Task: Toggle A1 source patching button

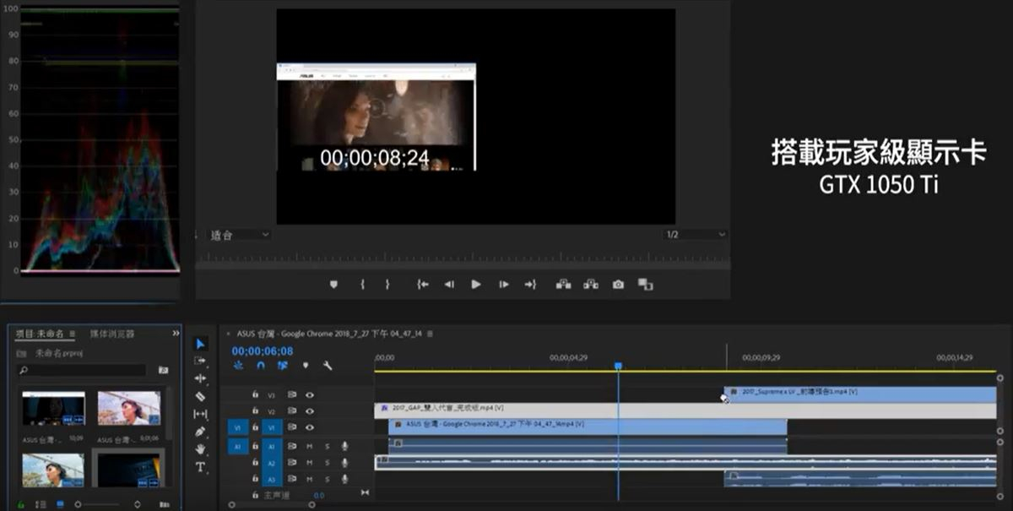Action: pyautogui.click(x=237, y=446)
